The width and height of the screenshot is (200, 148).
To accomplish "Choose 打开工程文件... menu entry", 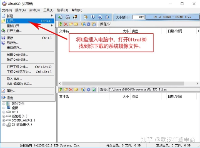I will tap(28, 67).
